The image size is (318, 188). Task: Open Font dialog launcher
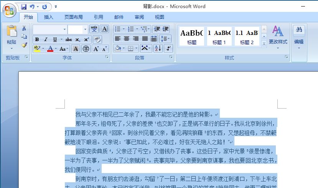pyautogui.click(x=107, y=57)
